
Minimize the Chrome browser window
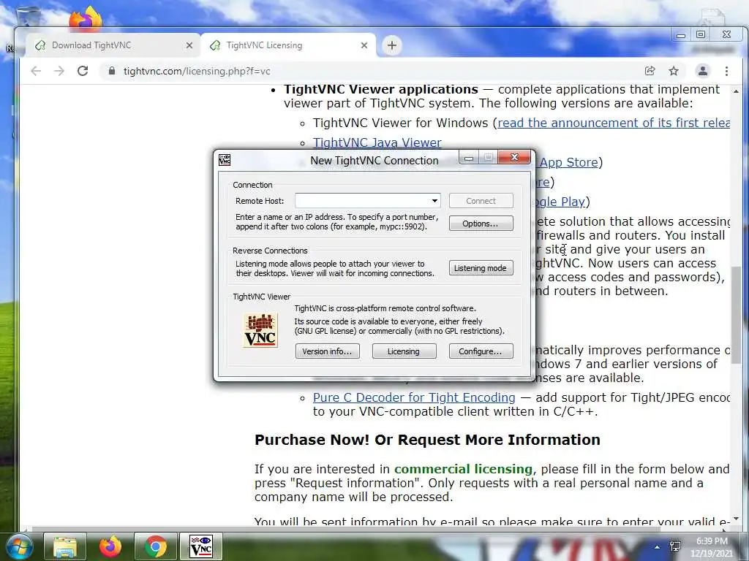point(681,35)
